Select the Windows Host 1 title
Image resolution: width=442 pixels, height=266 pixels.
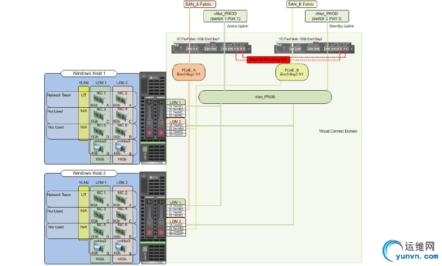pos(89,73)
